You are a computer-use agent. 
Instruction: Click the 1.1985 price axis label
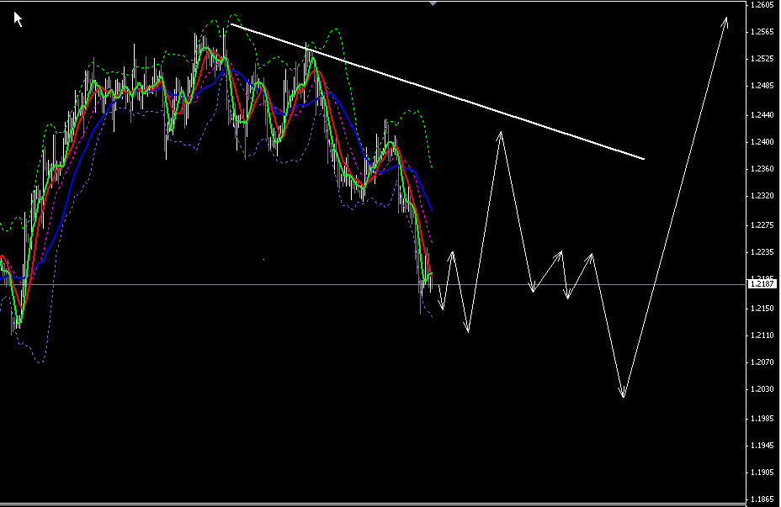tap(762, 419)
